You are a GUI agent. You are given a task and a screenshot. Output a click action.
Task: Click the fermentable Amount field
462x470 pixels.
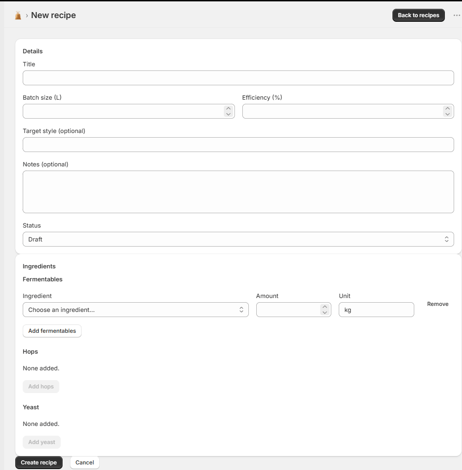[293, 310]
